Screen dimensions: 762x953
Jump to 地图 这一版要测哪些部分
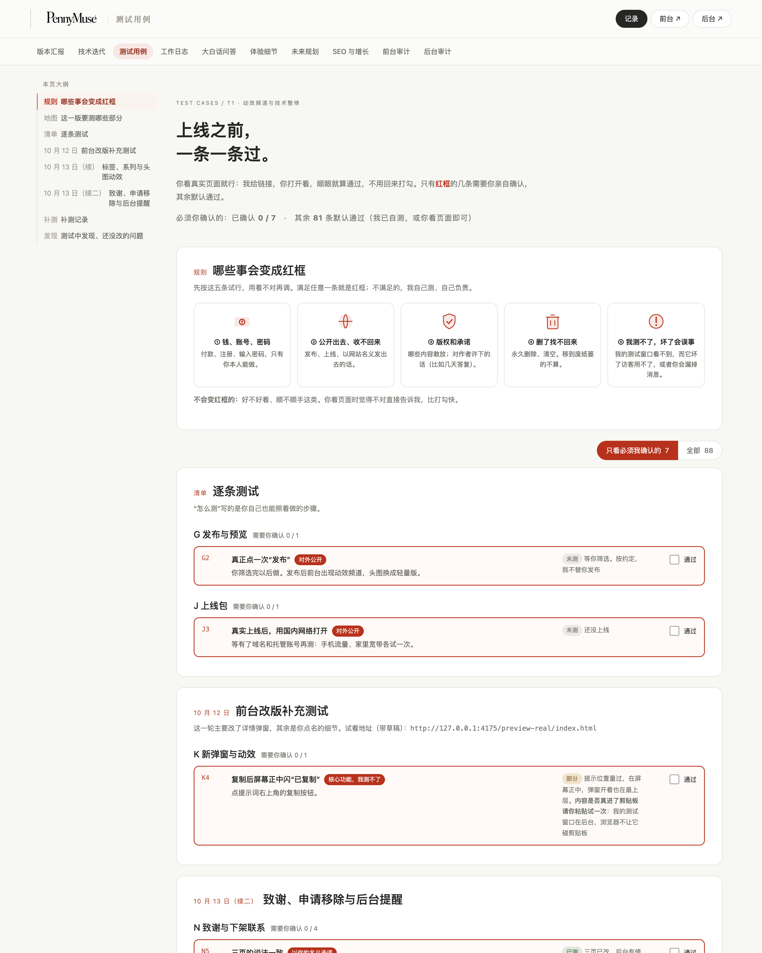[97, 118]
